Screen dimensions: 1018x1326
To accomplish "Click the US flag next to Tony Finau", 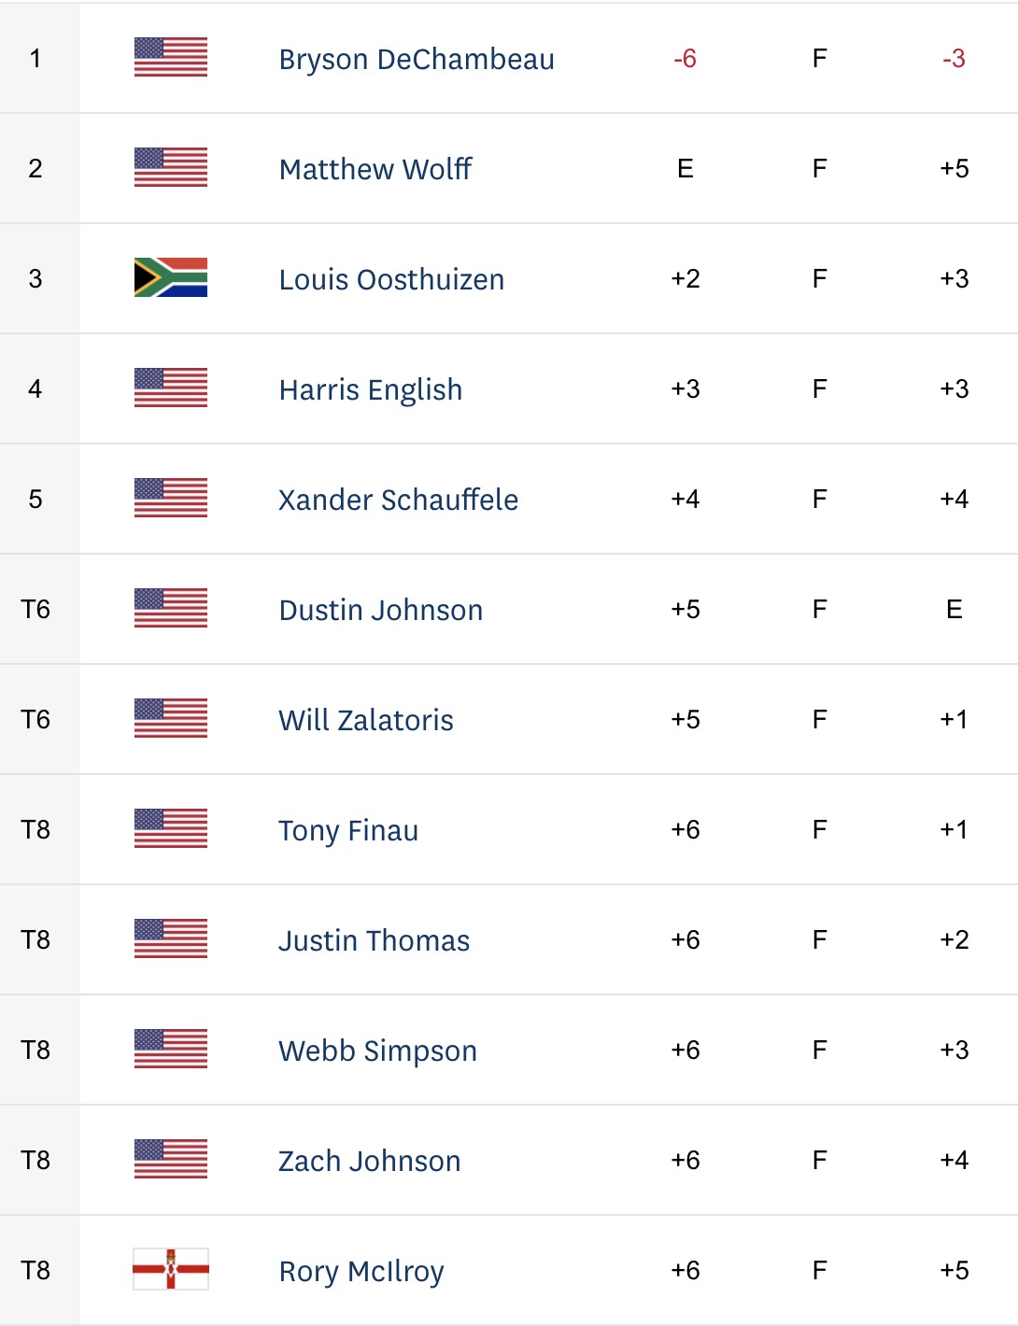I will click(171, 828).
